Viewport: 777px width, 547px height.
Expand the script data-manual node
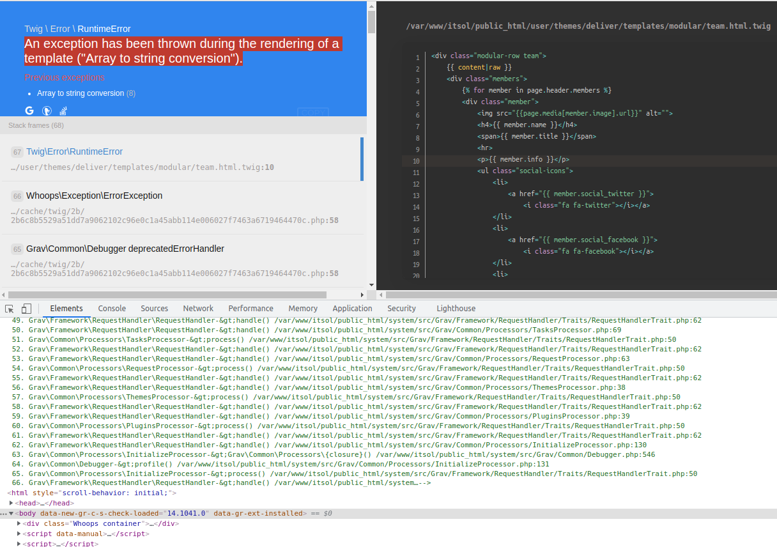click(19, 534)
